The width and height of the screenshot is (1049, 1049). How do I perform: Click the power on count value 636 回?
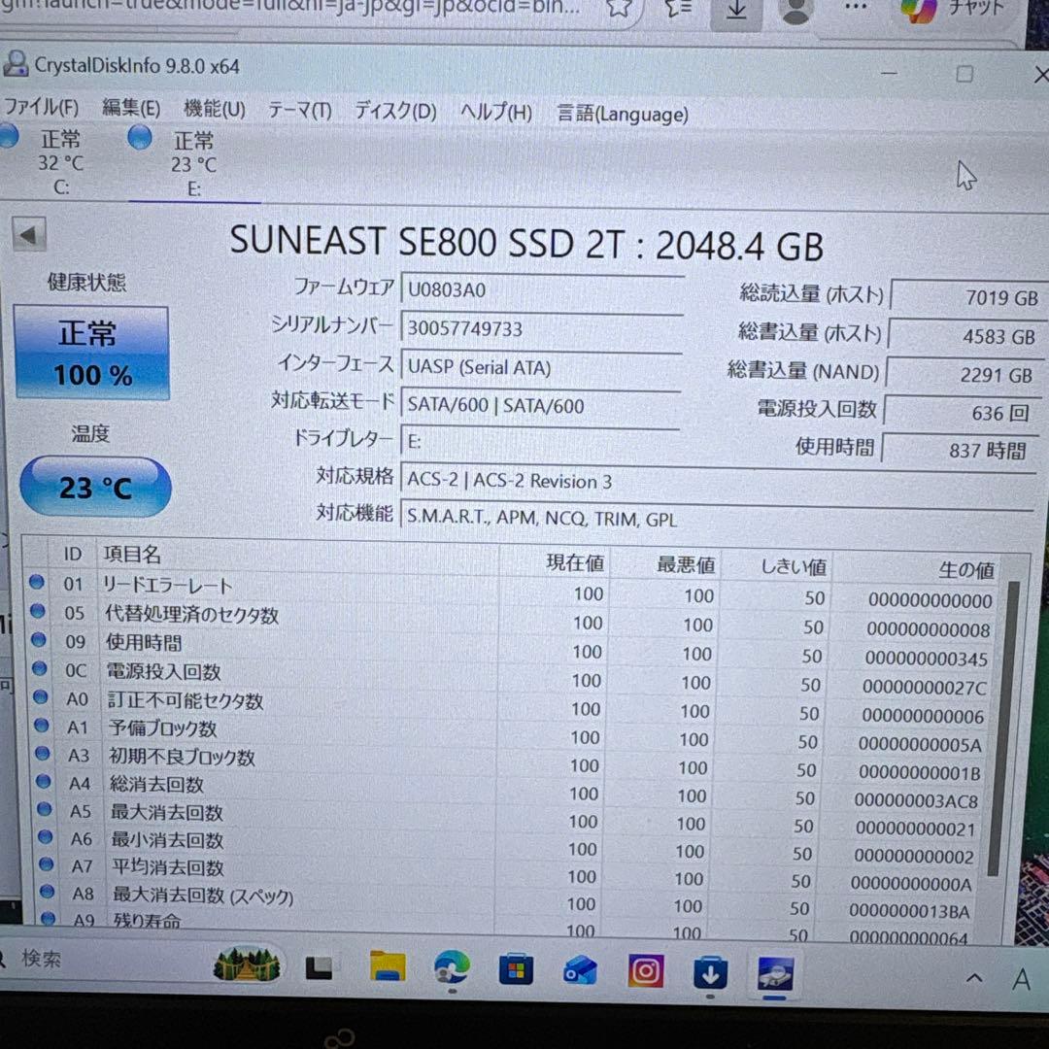(x=960, y=413)
